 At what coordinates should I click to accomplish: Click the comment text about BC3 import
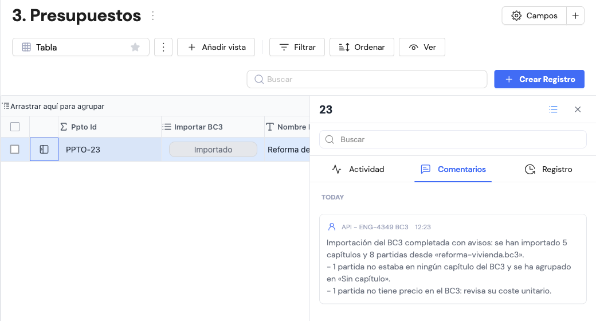[x=449, y=267]
